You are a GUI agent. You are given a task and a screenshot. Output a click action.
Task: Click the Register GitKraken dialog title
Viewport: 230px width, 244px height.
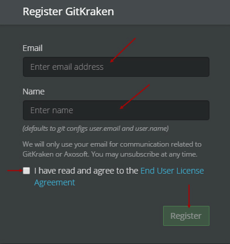68,12
